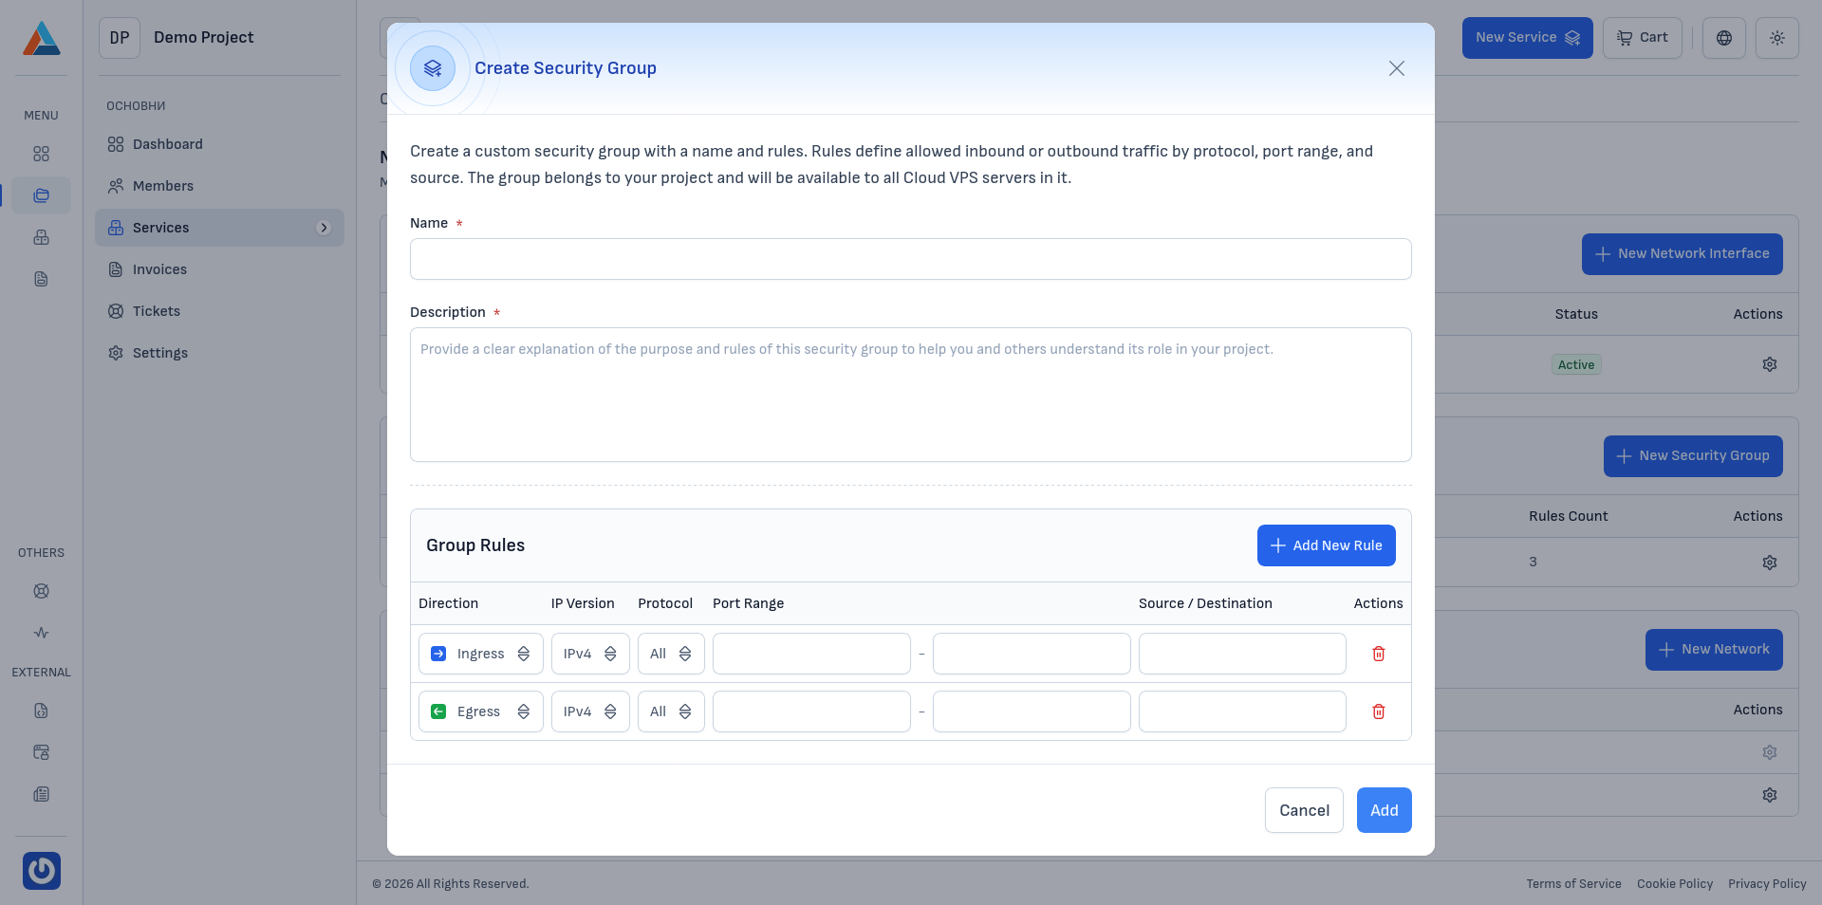1822x905 pixels.
Task: Open Tickets in sidebar menu
Action: (157, 311)
